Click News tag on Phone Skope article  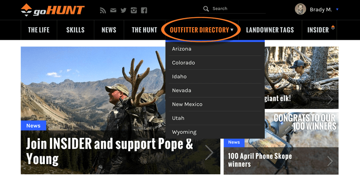234,142
